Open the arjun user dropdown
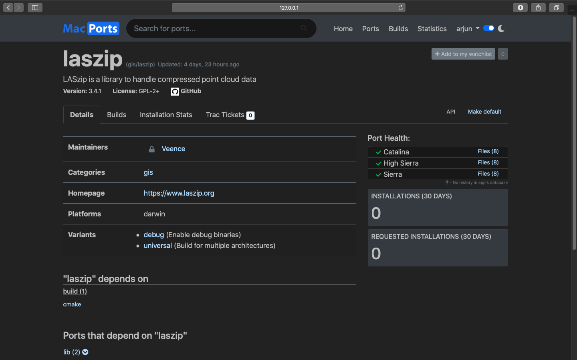The height and width of the screenshot is (360, 577). point(468,29)
